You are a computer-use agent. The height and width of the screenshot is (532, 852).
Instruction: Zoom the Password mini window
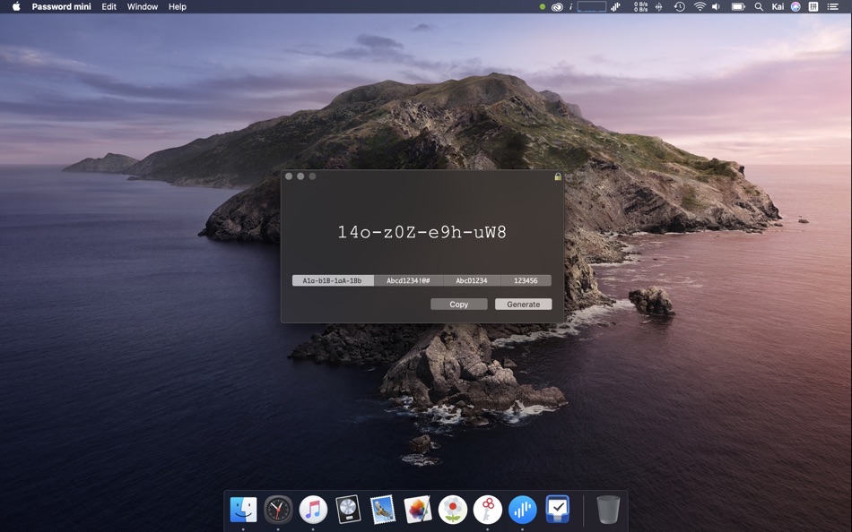pyautogui.click(x=312, y=176)
